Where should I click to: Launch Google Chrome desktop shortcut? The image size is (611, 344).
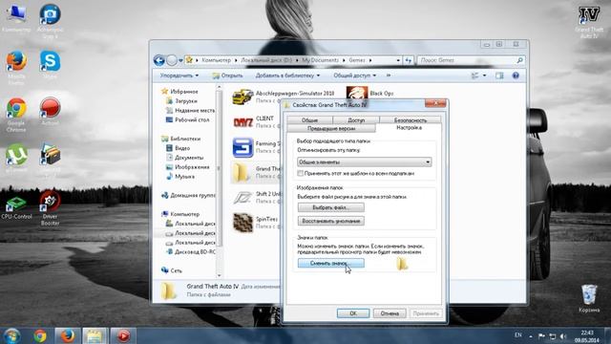(x=16, y=114)
